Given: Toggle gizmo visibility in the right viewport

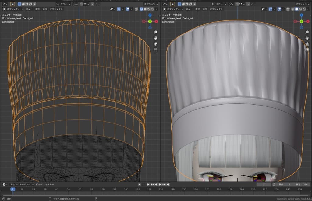Looking at the screenshot, I should click(271, 9).
